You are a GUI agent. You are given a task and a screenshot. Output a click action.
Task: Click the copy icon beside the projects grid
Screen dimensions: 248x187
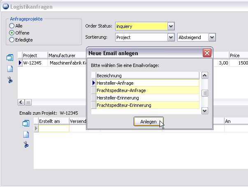10,58
